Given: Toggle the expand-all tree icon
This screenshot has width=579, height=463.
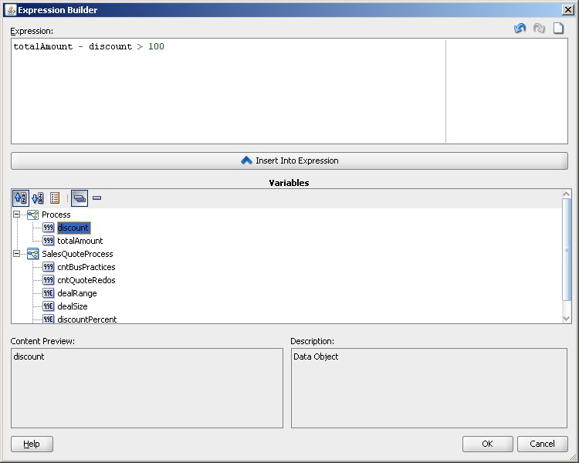Looking at the screenshot, I should [80, 198].
